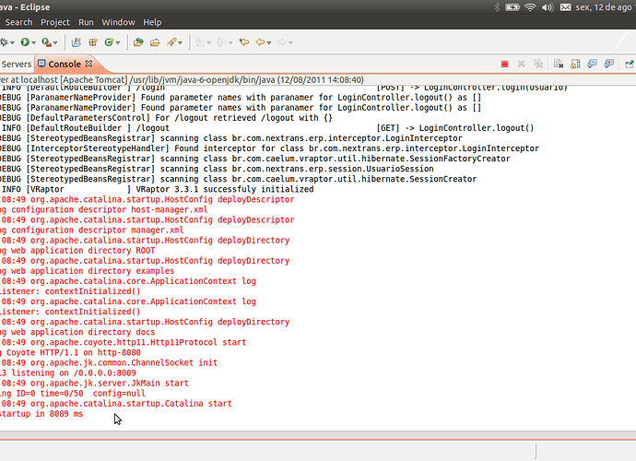Close the Console view tab

88,64
